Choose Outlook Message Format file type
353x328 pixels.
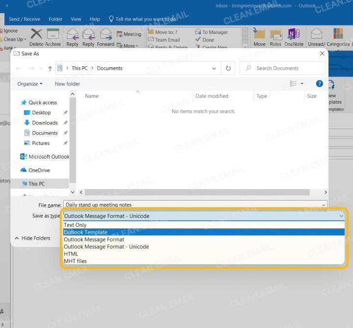coord(204,240)
